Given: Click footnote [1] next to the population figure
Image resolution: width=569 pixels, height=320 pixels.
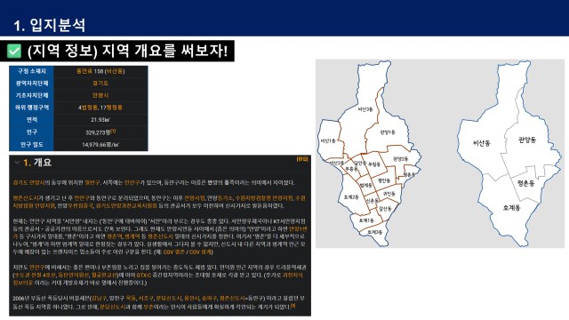Looking at the screenshot, I should tap(113, 131).
